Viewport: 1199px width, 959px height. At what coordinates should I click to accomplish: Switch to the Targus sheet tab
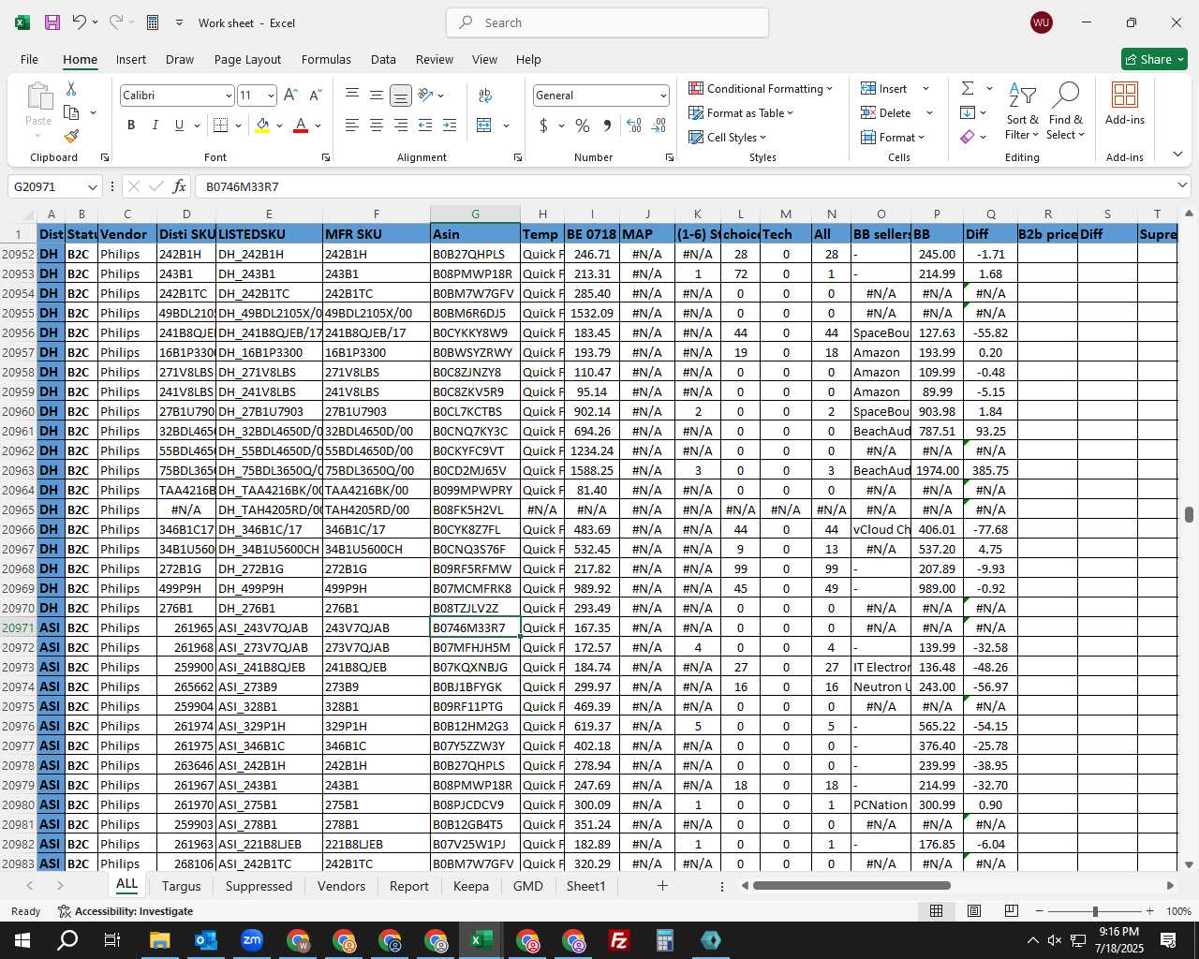[x=181, y=886]
